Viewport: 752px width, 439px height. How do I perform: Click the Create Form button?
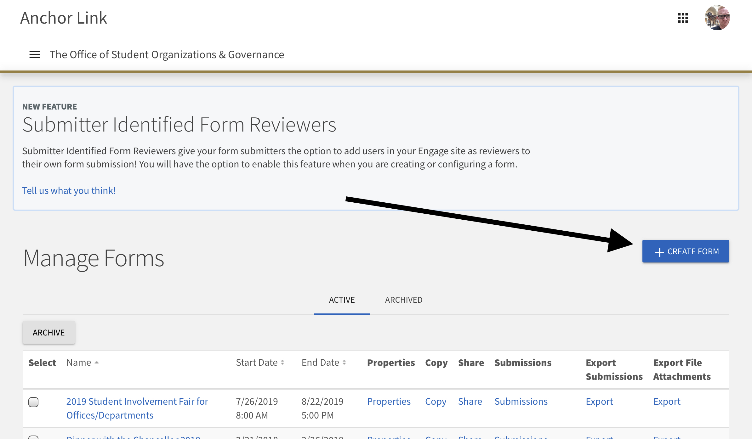tap(686, 251)
